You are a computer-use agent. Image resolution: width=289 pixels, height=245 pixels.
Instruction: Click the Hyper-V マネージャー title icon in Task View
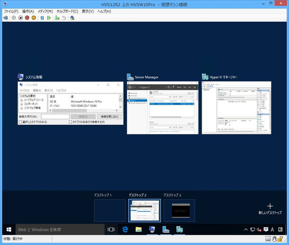pos(205,77)
